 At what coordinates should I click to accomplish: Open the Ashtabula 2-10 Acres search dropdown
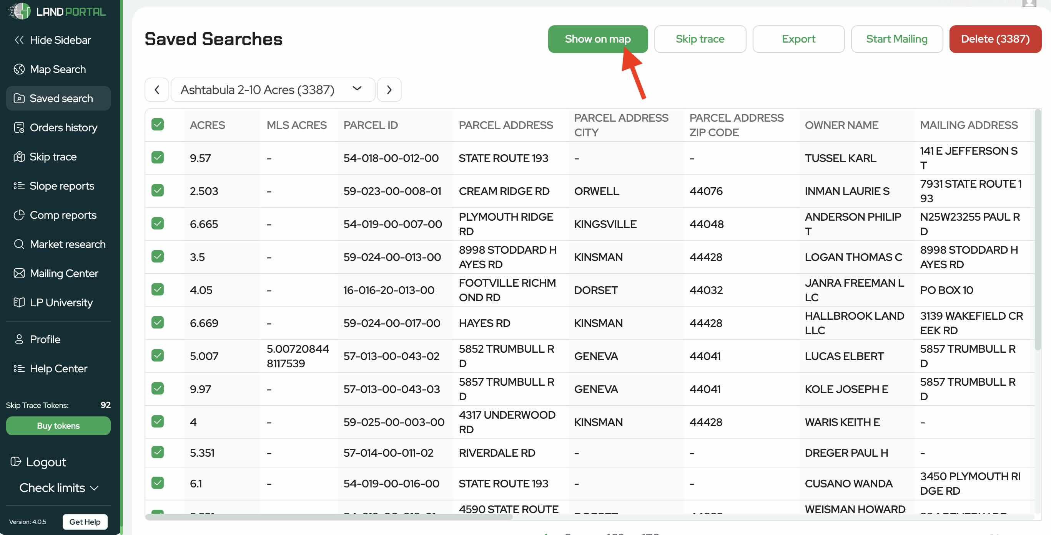pyautogui.click(x=272, y=90)
